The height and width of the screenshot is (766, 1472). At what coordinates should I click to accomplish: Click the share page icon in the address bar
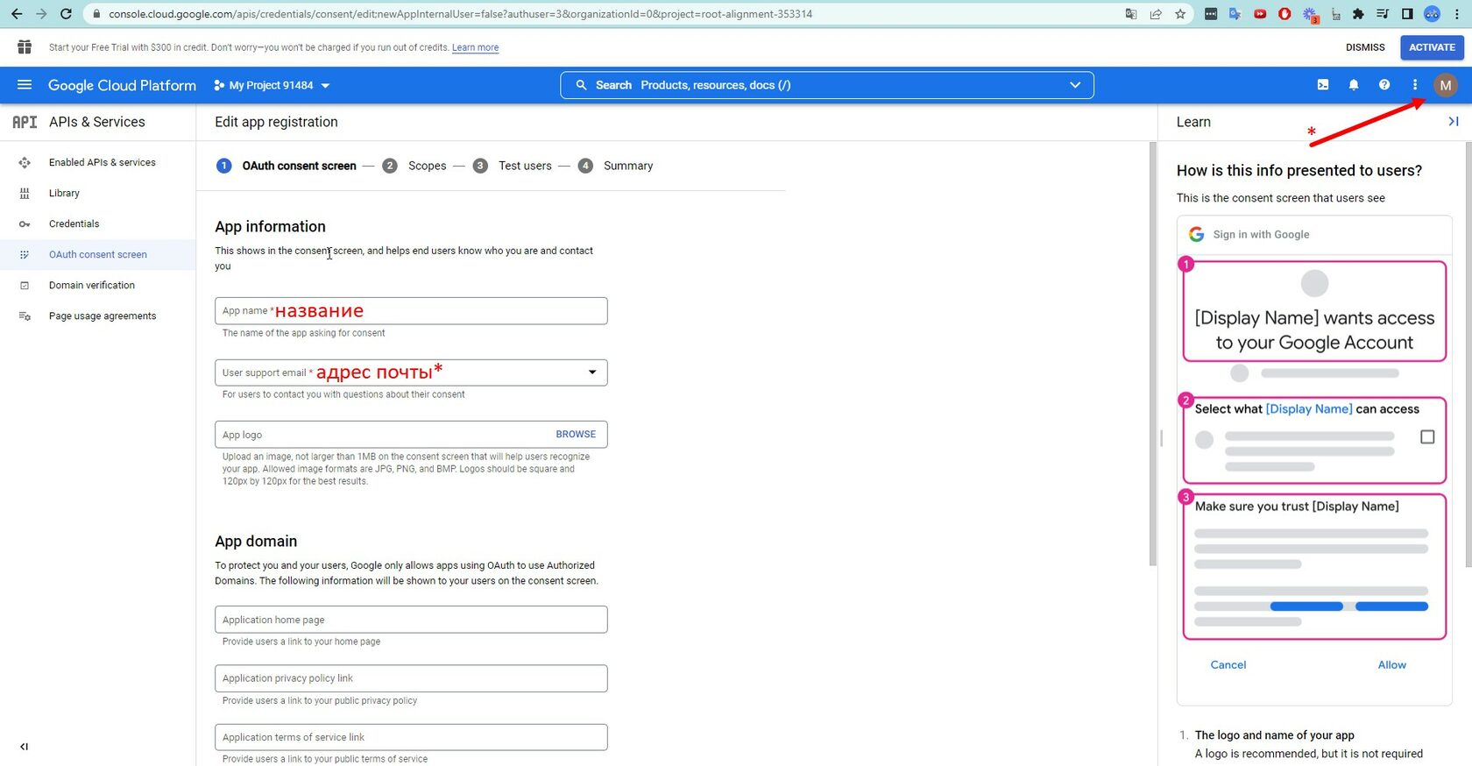[1156, 14]
